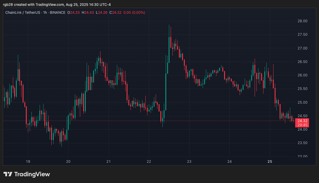This screenshot has width=319, height=183.
Task: Click the TradingView wordmark text
Action: (32, 174)
